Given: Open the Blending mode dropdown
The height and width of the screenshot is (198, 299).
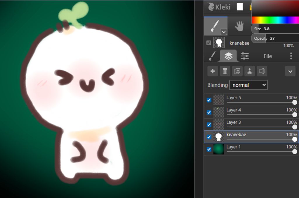Looking at the screenshot, I should click(x=248, y=85).
